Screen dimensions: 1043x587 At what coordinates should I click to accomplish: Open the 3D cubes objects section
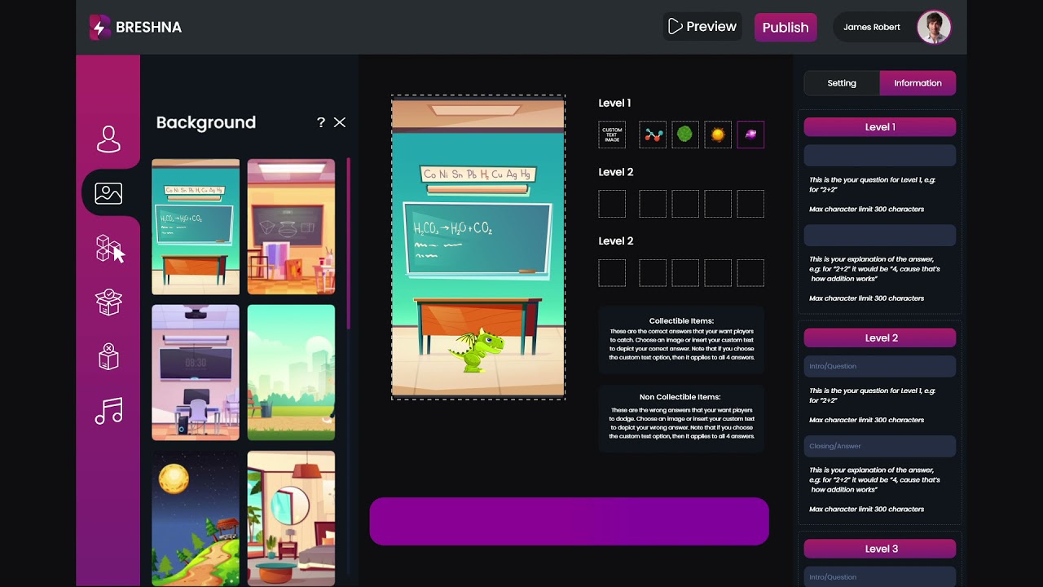(x=108, y=248)
